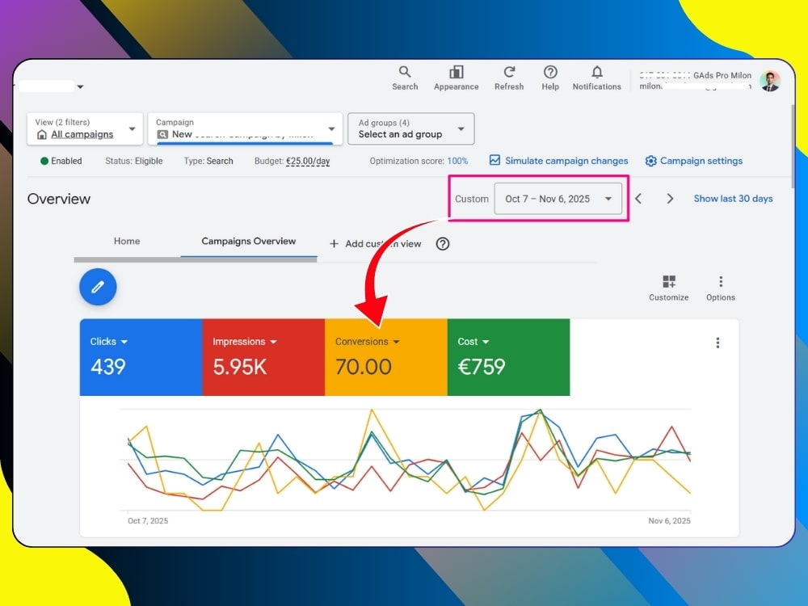
Task: Switch to the Home tab
Action: [127, 241]
